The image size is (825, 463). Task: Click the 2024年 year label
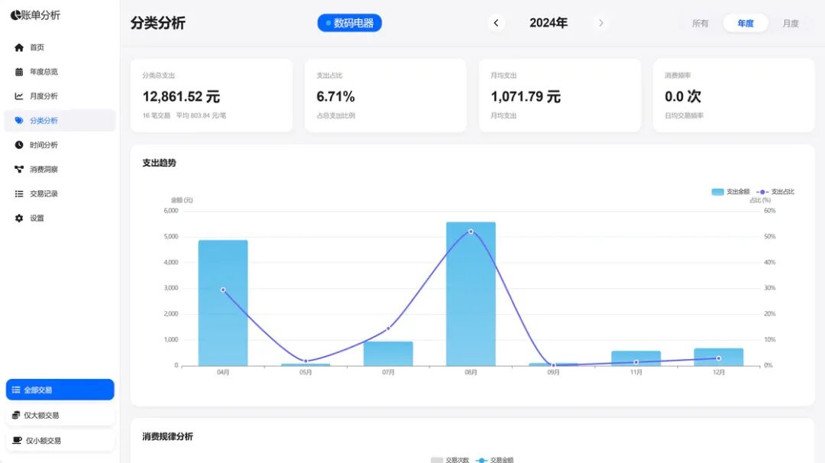548,23
